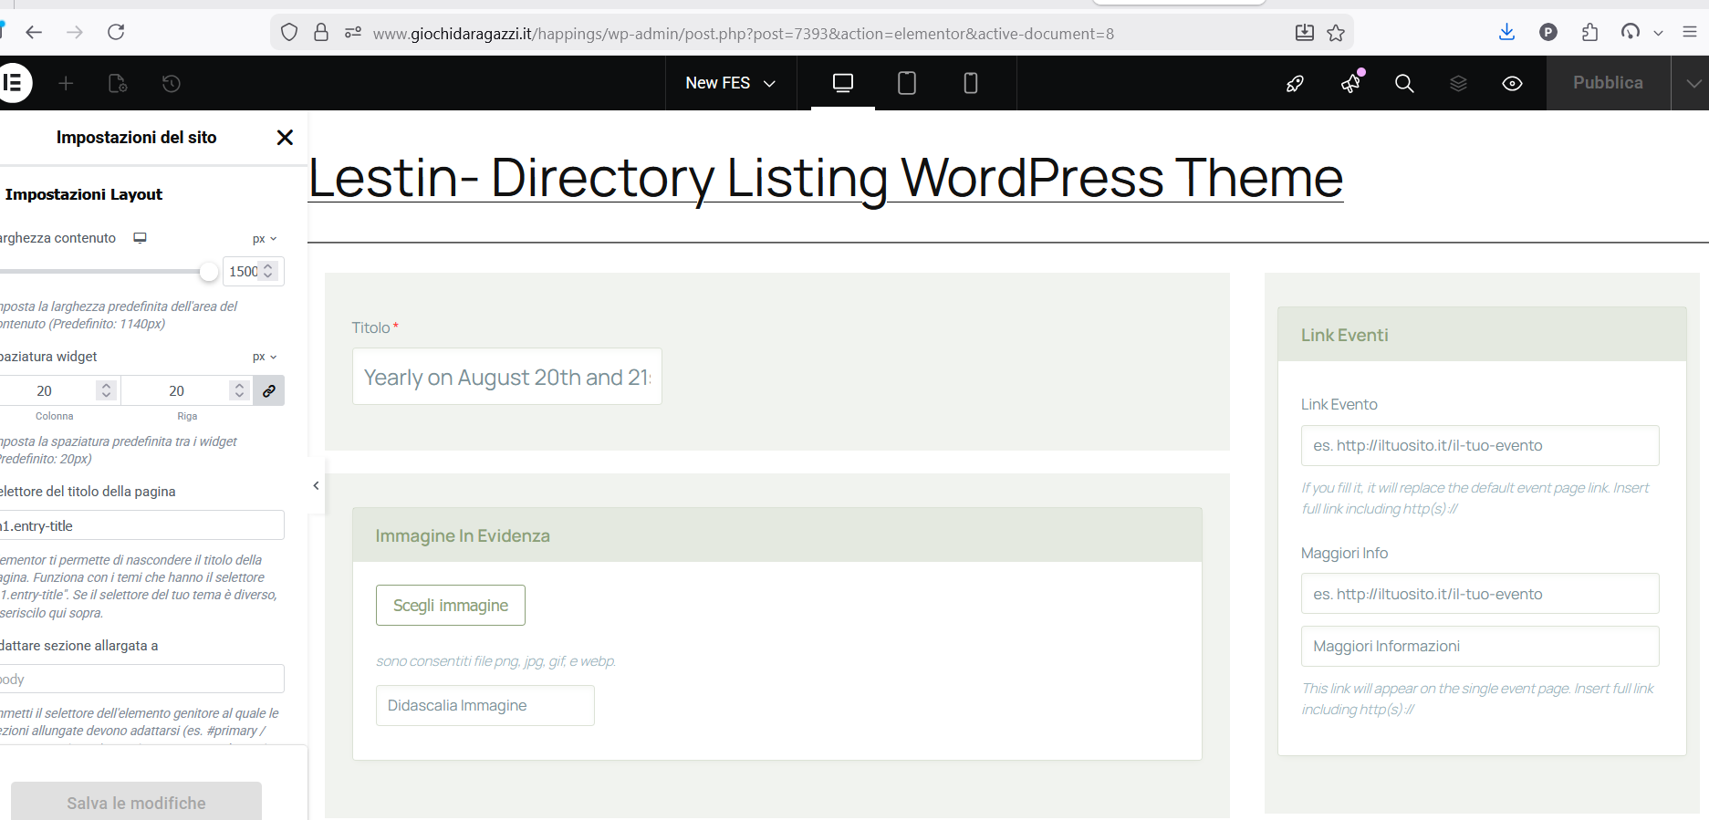This screenshot has height=820, width=1709.
Task: Switch to mobile responsive view
Action: tap(970, 83)
